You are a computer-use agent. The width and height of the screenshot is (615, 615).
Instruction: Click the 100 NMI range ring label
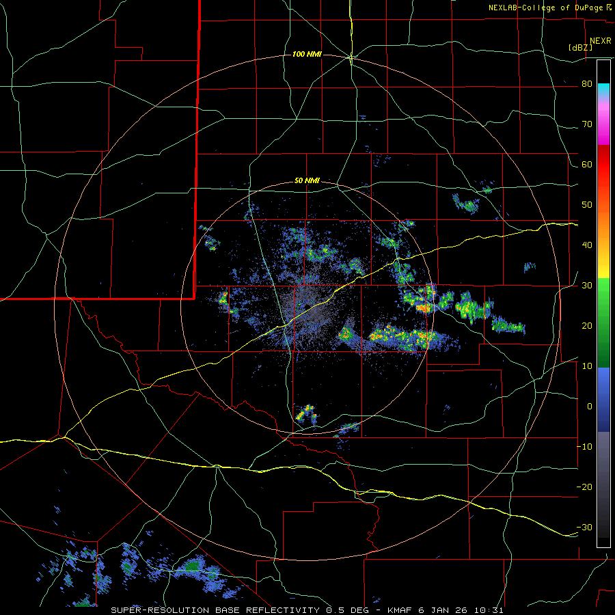coord(307,54)
